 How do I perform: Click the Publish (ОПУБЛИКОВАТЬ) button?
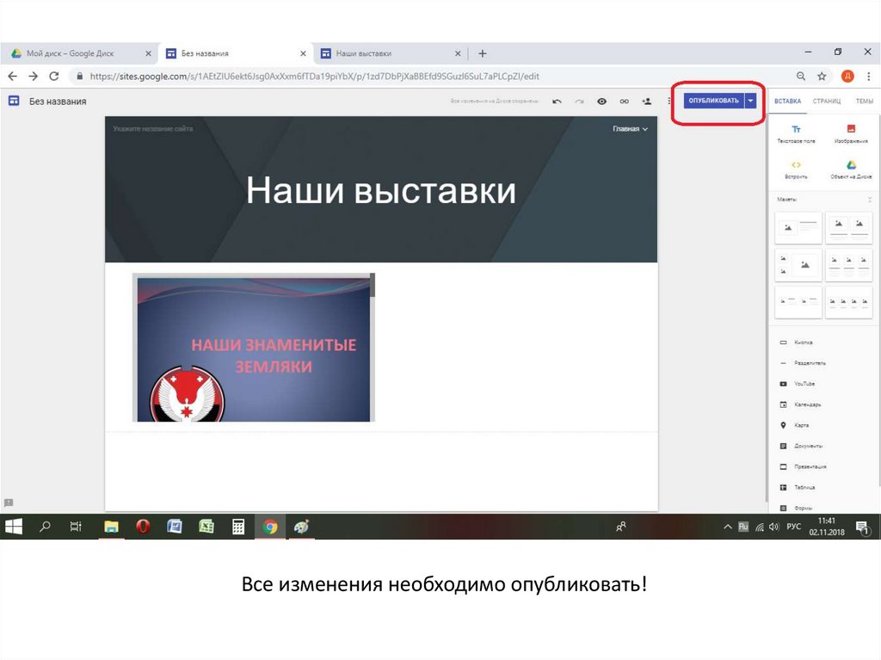point(713,101)
